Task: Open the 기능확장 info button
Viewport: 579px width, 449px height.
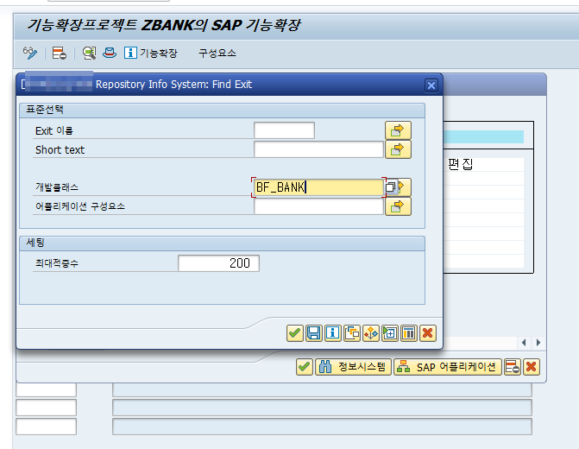Action: (x=151, y=54)
